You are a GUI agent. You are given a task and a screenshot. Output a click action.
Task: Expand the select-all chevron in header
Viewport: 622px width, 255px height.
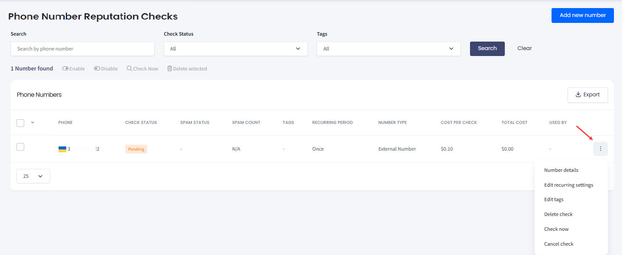(33, 123)
